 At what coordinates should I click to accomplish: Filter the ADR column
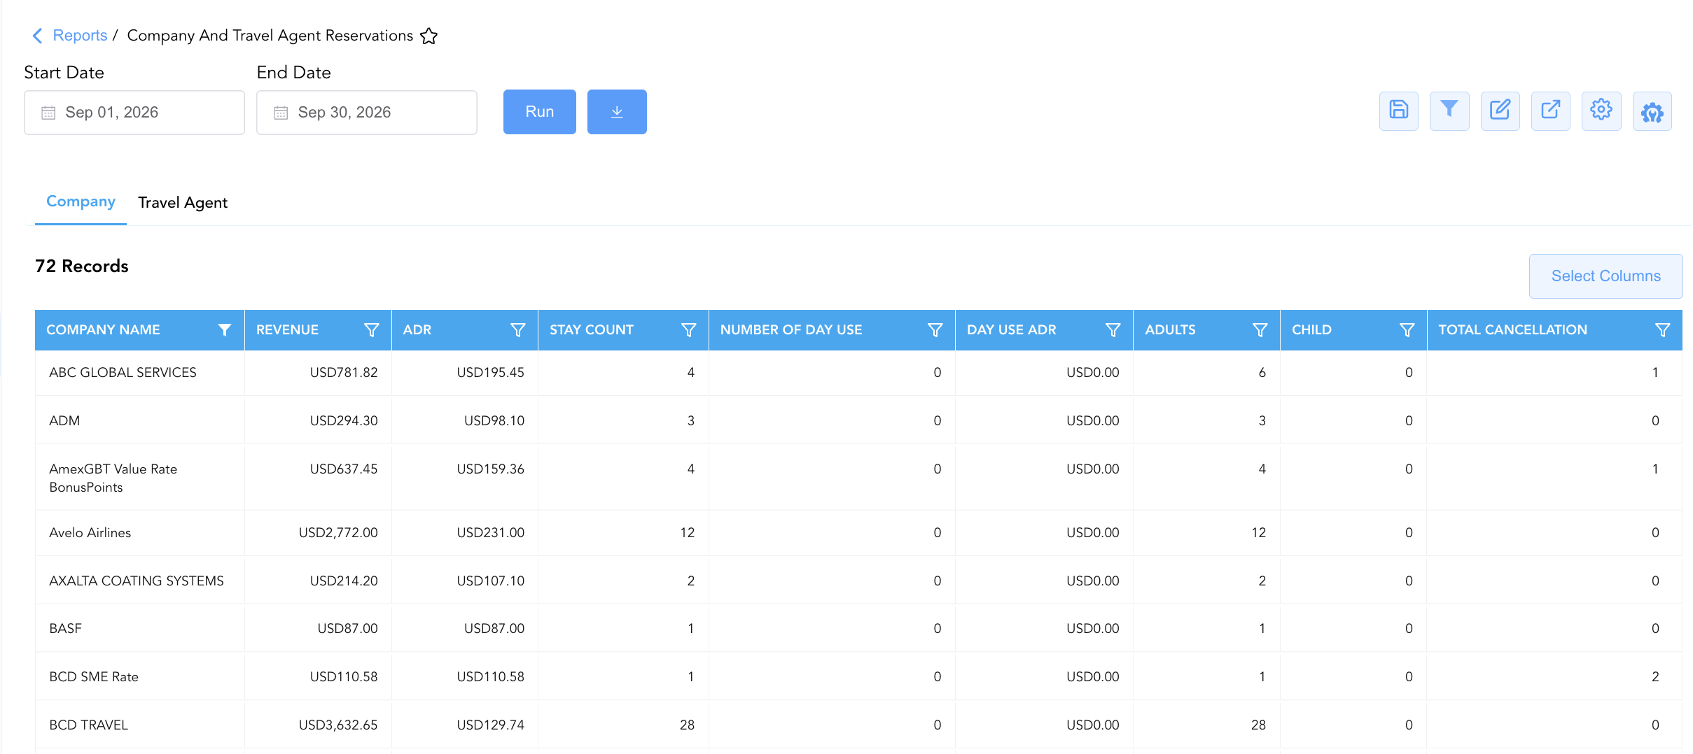coord(517,330)
